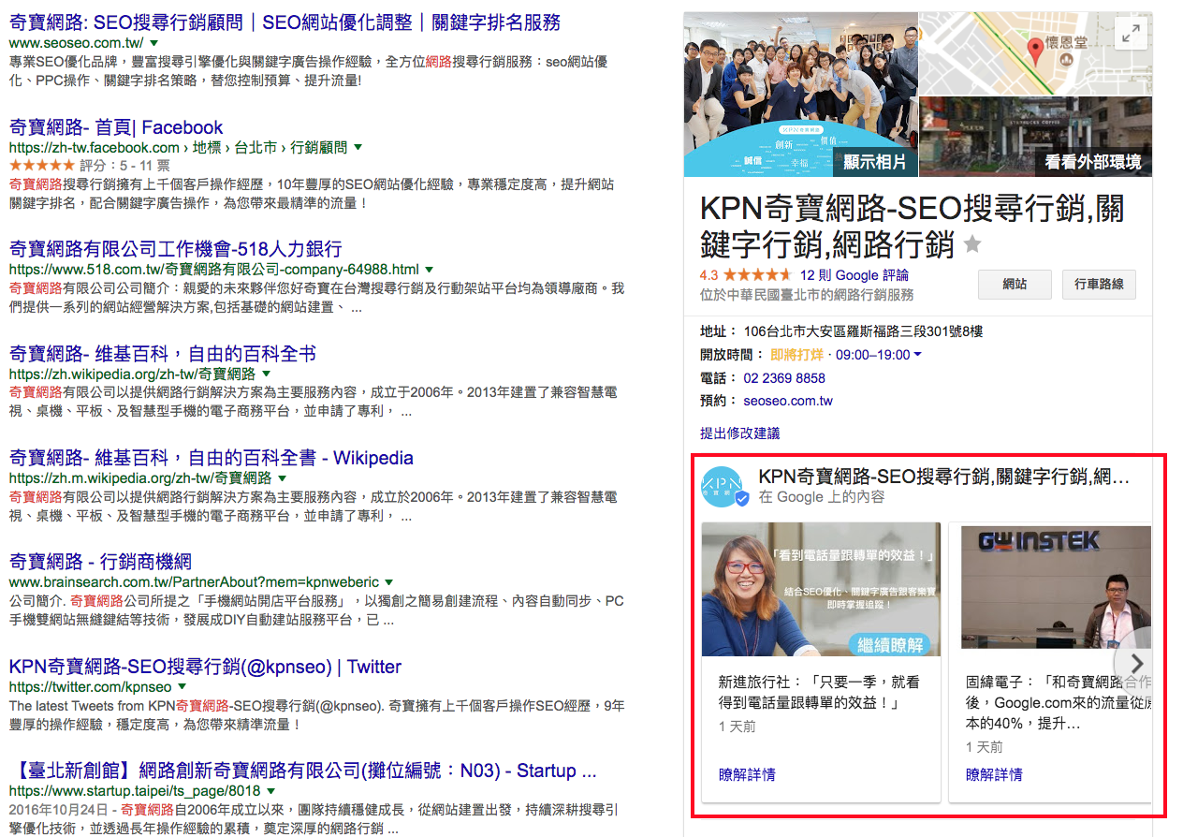Image resolution: width=1183 pixels, height=837 pixels.
Task: Click the green https://twitter.com/kpnseo URL
Action: pos(90,687)
